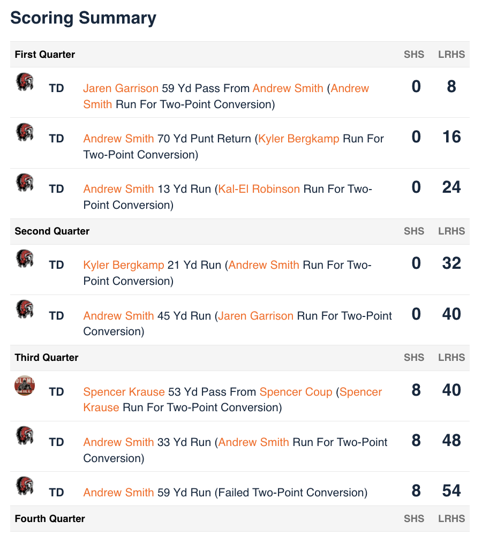The height and width of the screenshot is (544, 482).
Task: Open Kyler Bergkamp link in Punt Return play
Action: [298, 139]
